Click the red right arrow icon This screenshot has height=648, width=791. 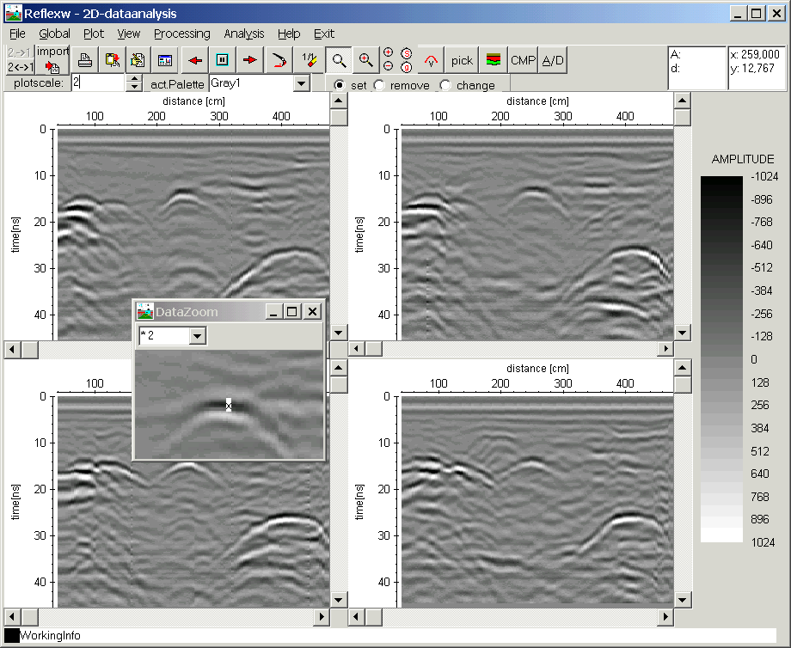point(250,60)
